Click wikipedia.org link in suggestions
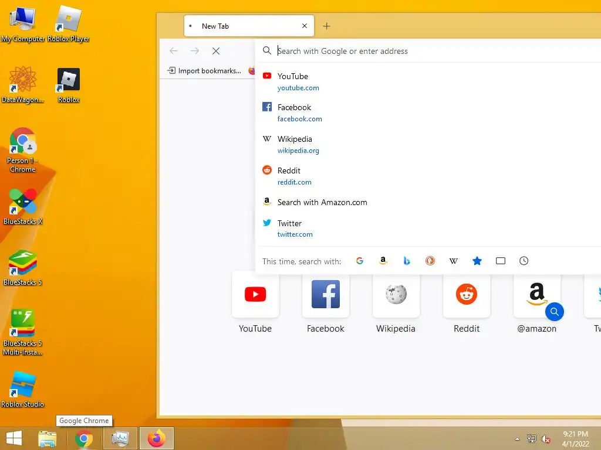 pos(298,151)
